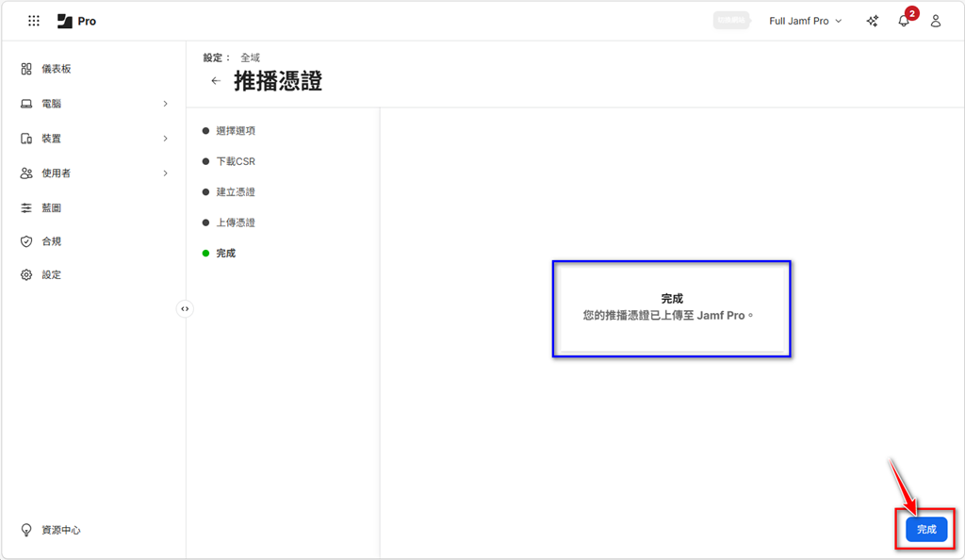Screen dimensions: 965x560
Task: Collapse the sidebar with the arrow handle
Action: click(185, 308)
